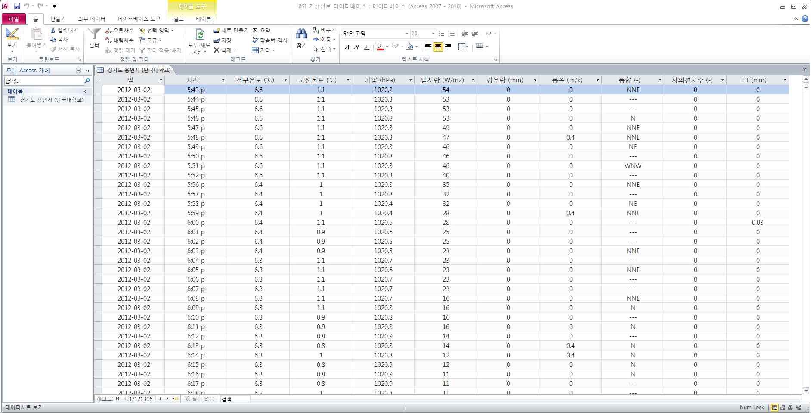Switch to the 외부 데이터 tab
Image resolution: width=811 pixels, height=413 pixels.
pos(92,19)
